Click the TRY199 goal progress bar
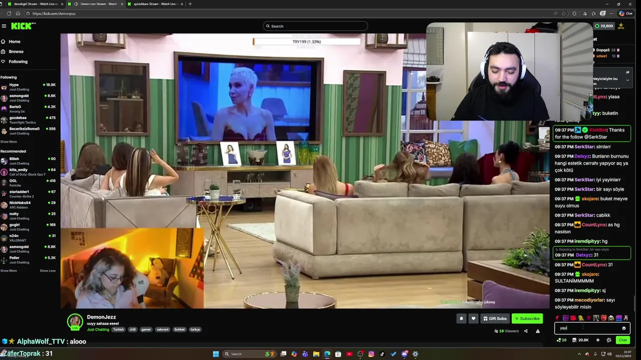Image resolution: width=641 pixels, height=360 pixels. [x=306, y=41]
